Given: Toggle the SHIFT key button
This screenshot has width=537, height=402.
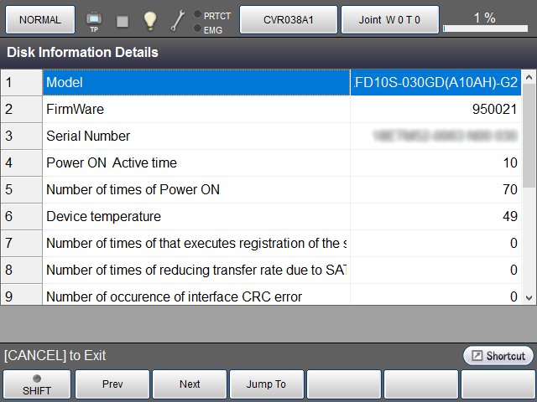Looking at the screenshot, I should pos(37,384).
